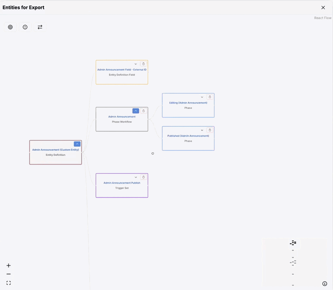This screenshot has height=290, width=333.
Task: Collapse the Admin Announcement (Custom Entity) node
Action: (77, 144)
